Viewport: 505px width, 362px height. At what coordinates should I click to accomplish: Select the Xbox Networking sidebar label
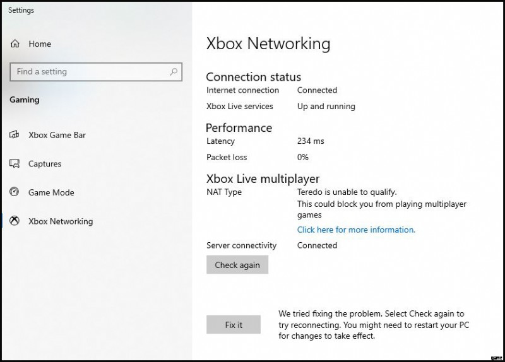tap(61, 221)
